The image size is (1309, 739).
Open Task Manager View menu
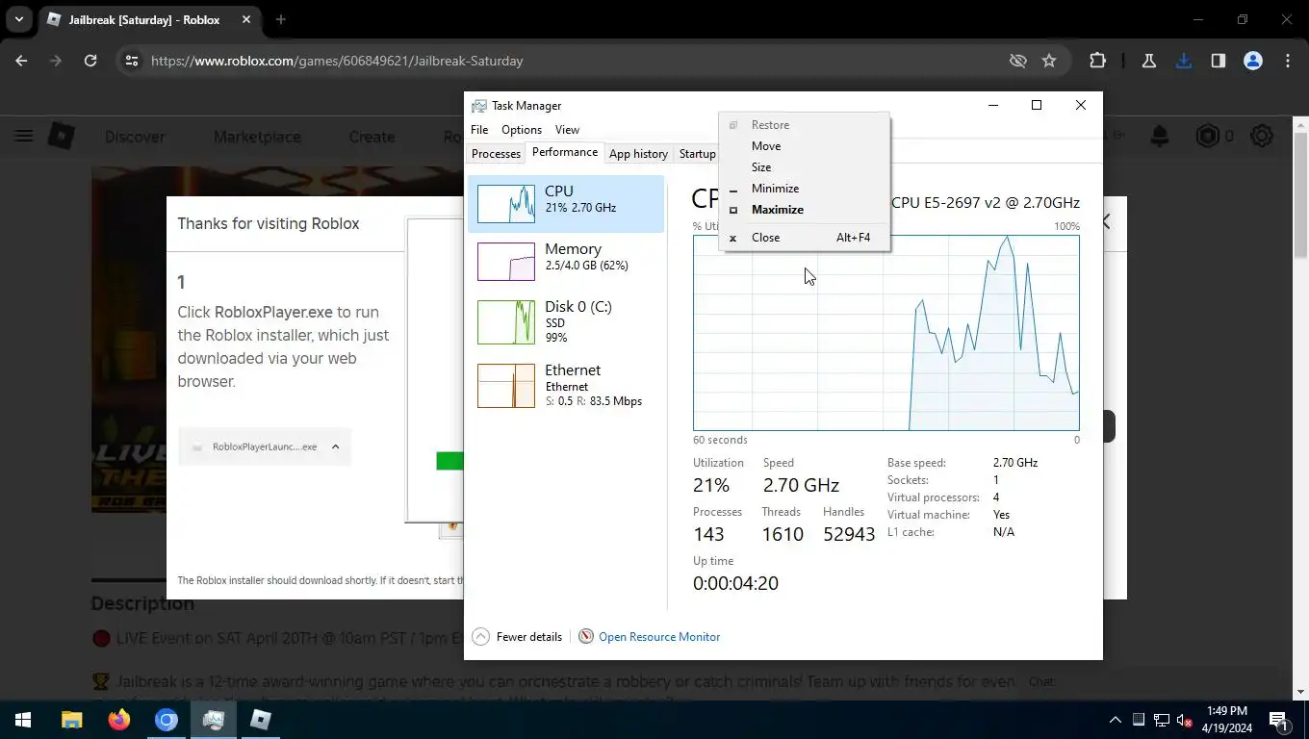567,130
